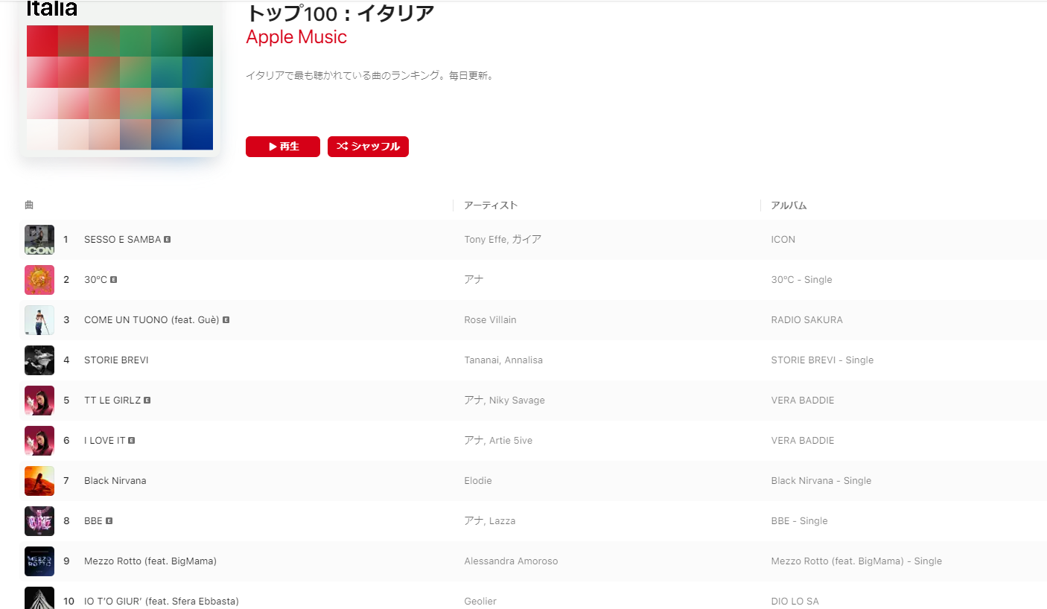
Task: Open the Black Nirvana - Single album link
Action: point(821,481)
